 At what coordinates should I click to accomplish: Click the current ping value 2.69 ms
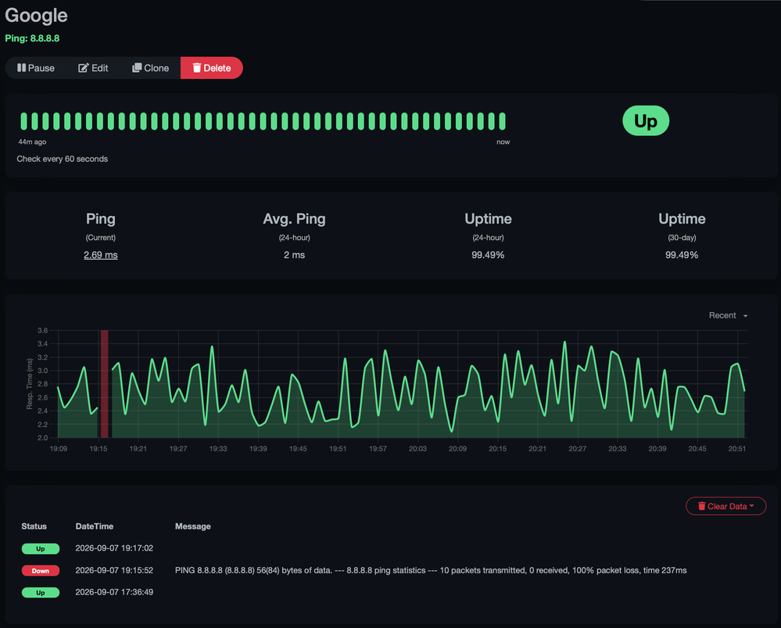[101, 255]
